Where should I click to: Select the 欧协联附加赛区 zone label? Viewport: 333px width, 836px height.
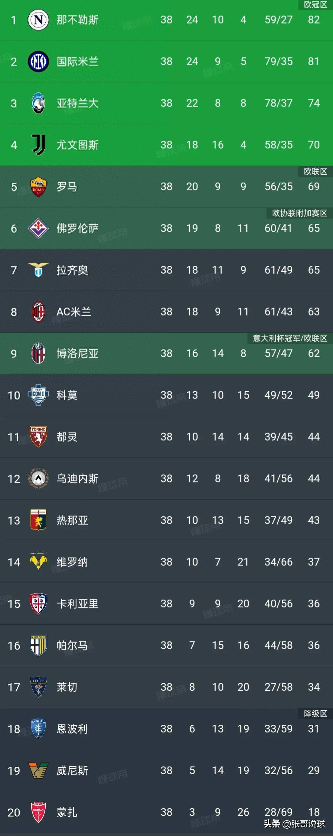[x=299, y=213]
